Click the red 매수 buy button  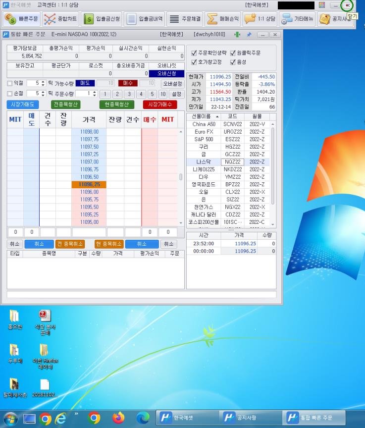click(x=128, y=83)
